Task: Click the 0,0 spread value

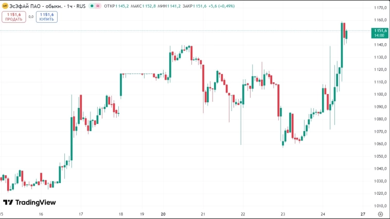Action: point(31,17)
